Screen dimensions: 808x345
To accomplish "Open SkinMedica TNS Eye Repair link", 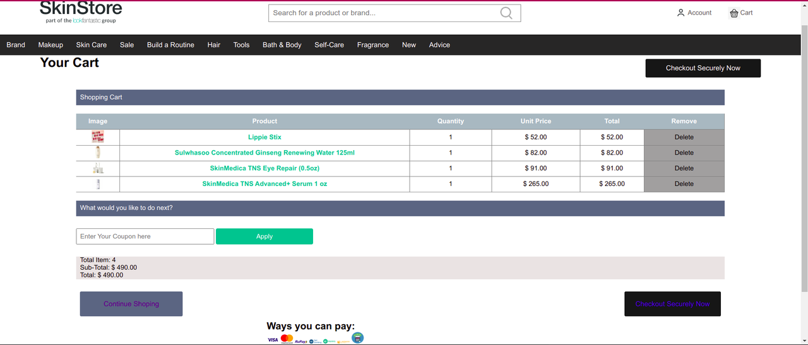I will (x=264, y=168).
